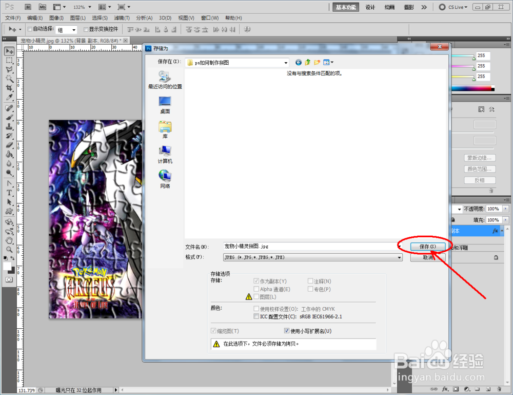Image resolution: width=513 pixels, height=395 pixels.
Task: Click the background color swatch
Action: pos(12,272)
